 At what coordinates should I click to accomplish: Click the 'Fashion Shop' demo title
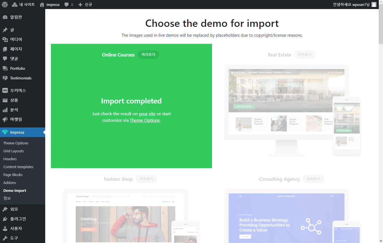pyautogui.click(x=118, y=179)
